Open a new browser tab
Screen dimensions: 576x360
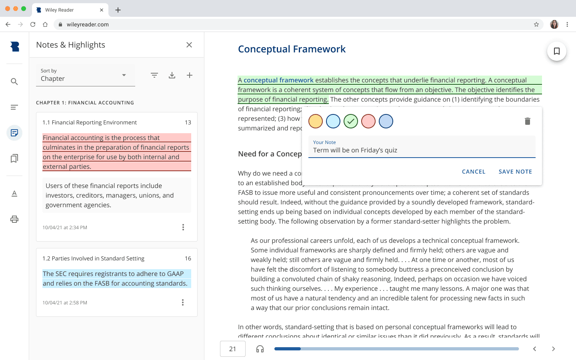pyautogui.click(x=118, y=10)
